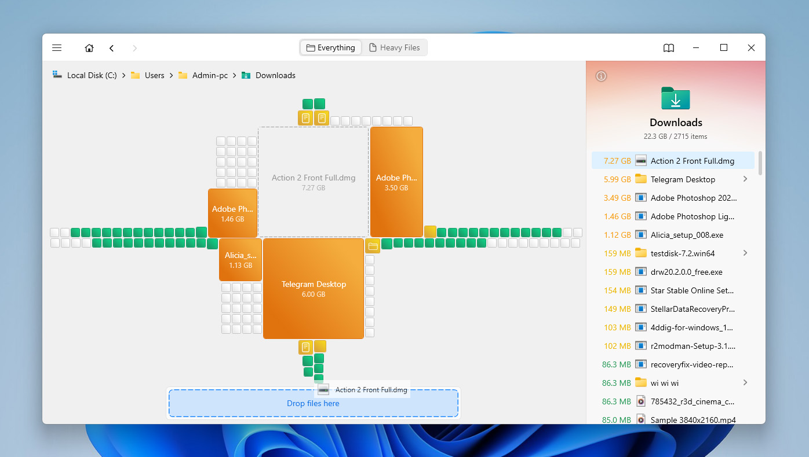This screenshot has height=457, width=809.
Task: Select the Alicia_s… 1.13 GB block
Action: coord(240,260)
